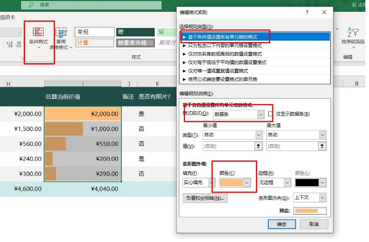Expand the 条形图方向 dropdown showing 上下文
The width and height of the screenshot is (369, 242).
click(x=322, y=198)
